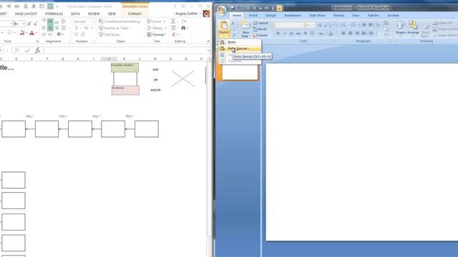
Task: Open Excel's font size dropdown
Action: 24,24
